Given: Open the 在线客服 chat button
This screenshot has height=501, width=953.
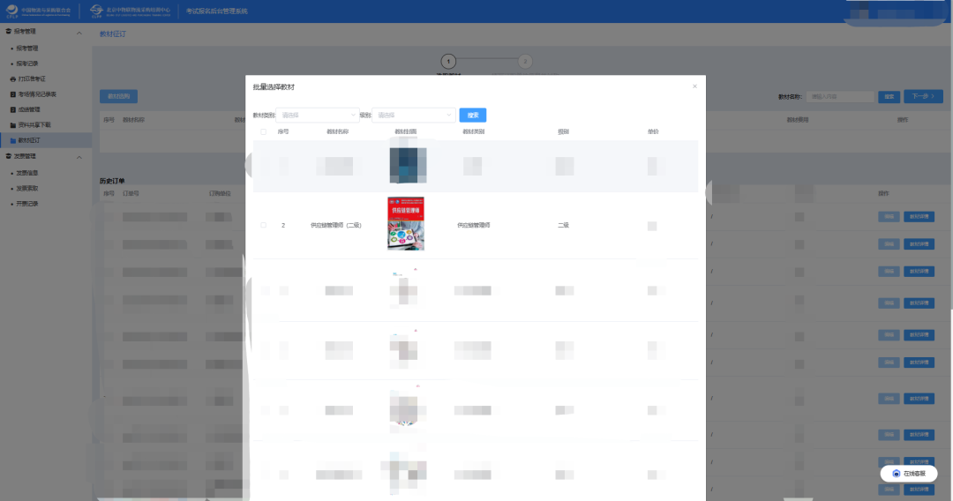Looking at the screenshot, I should point(909,474).
